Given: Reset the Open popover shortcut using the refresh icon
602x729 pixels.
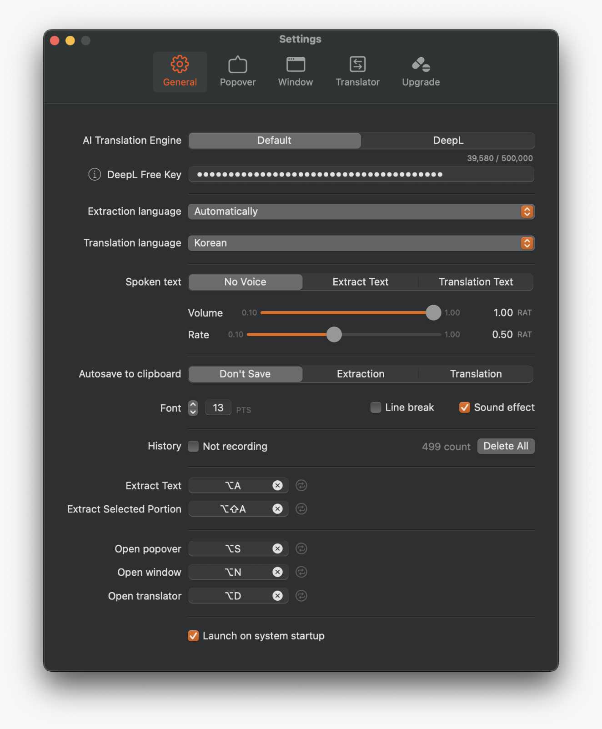Looking at the screenshot, I should pos(301,548).
